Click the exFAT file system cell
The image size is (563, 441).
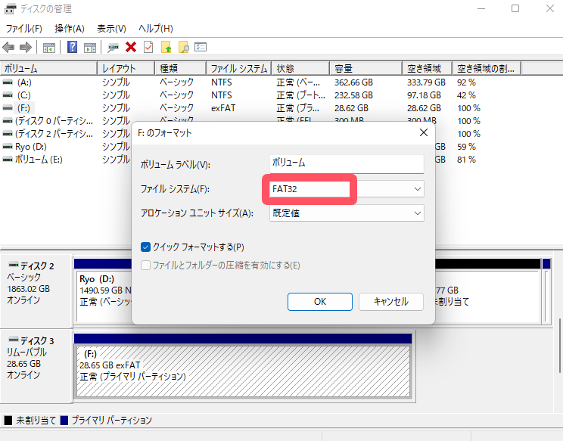pyautogui.click(x=223, y=108)
